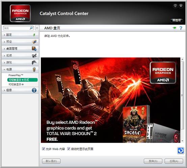The height and width of the screenshot is (168, 187).
Task: Expand the 固定 category chevron
Action: click(x=4, y=35)
